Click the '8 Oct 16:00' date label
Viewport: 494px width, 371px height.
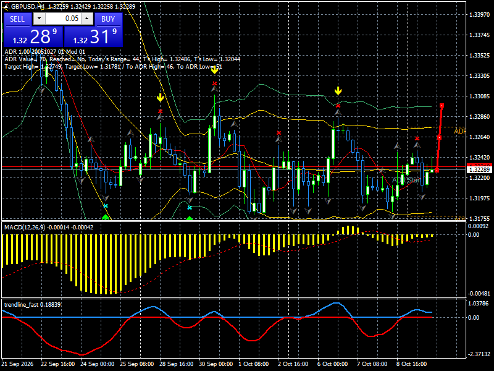pos(411,364)
